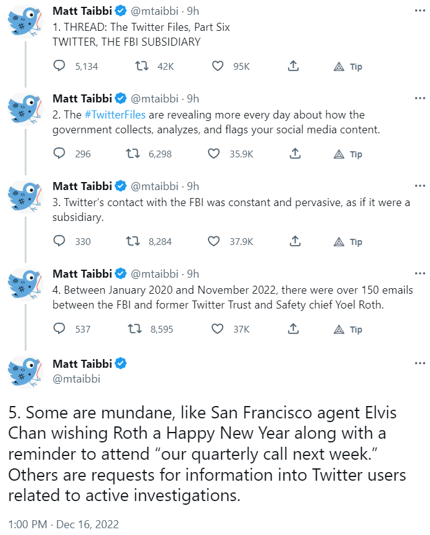Tip the author on tweet 4
This screenshot has height=535, width=430.
coord(349,330)
